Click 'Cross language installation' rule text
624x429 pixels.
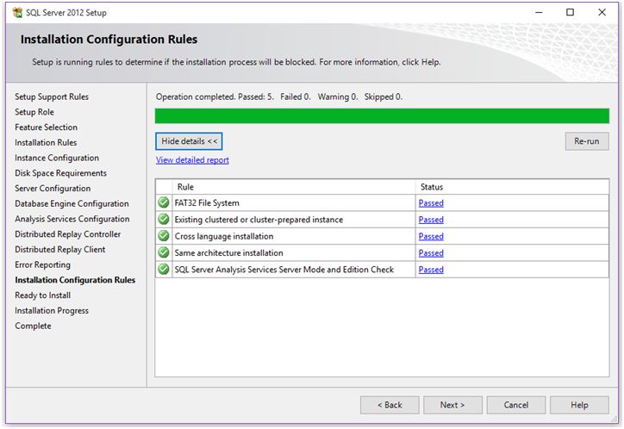coord(224,236)
